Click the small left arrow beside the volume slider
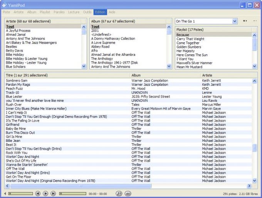The width and height of the screenshot is (262, 198). click(x=5, y=193)
